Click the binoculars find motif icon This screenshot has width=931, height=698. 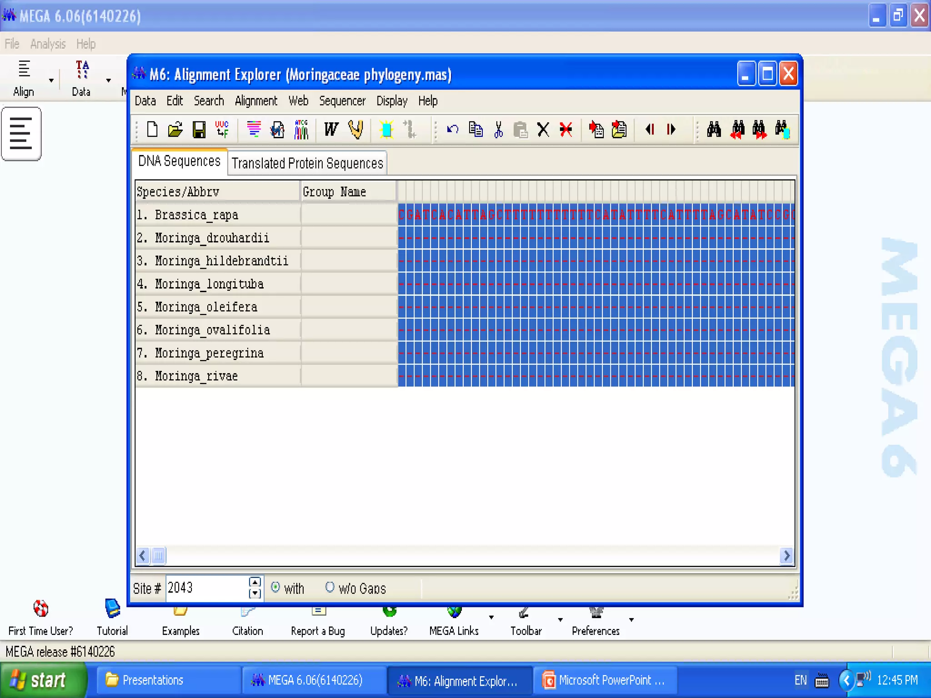tap(714, 130)
